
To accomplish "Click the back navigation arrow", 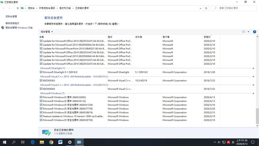I will coord(4,8).
